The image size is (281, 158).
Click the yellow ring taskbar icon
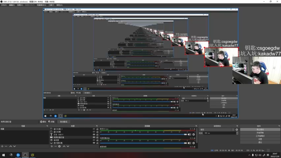pyautogui.click(x=32, y=155)
